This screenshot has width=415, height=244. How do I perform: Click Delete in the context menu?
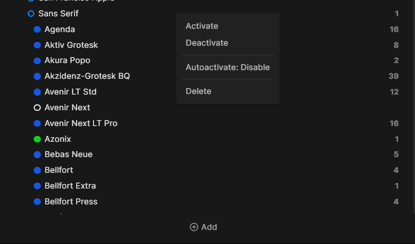pos(199,91)
